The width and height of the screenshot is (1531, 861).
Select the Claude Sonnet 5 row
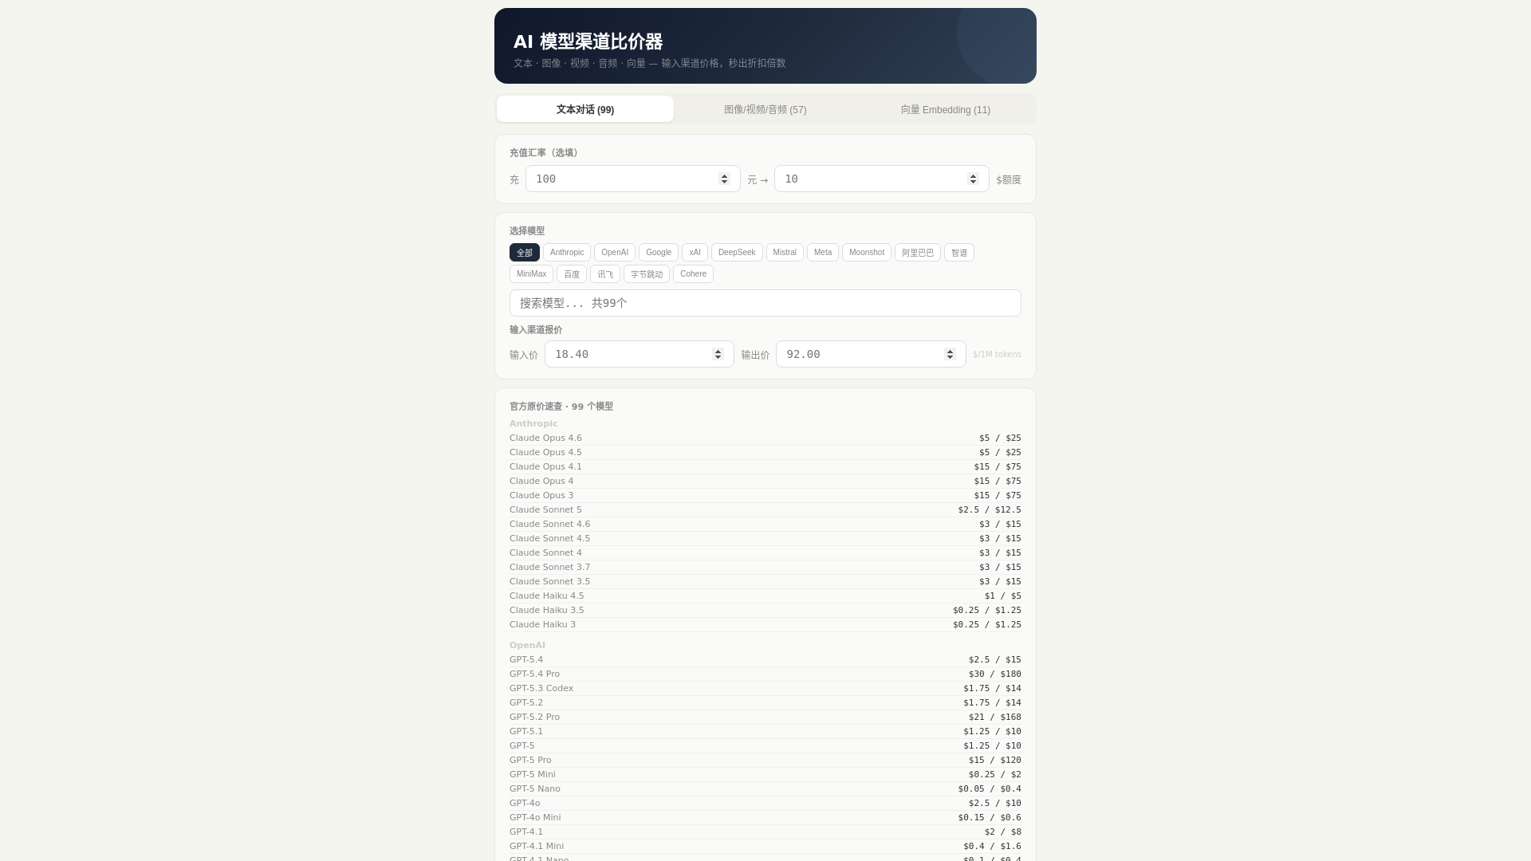[765, 510]
